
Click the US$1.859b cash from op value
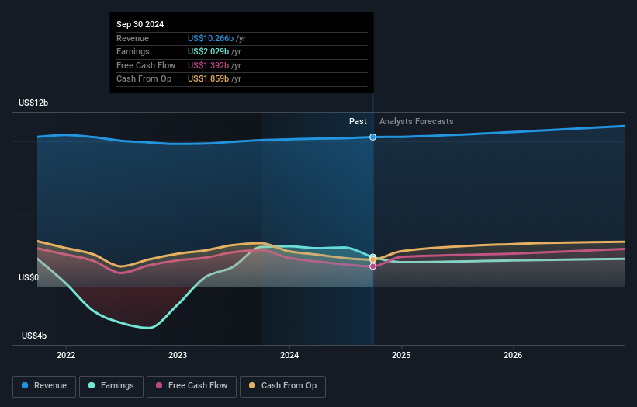pyautogui.click(x=208, y=79)
